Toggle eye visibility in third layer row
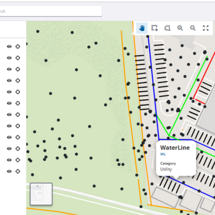The image size is (215, 215). [x=9, y=69]
